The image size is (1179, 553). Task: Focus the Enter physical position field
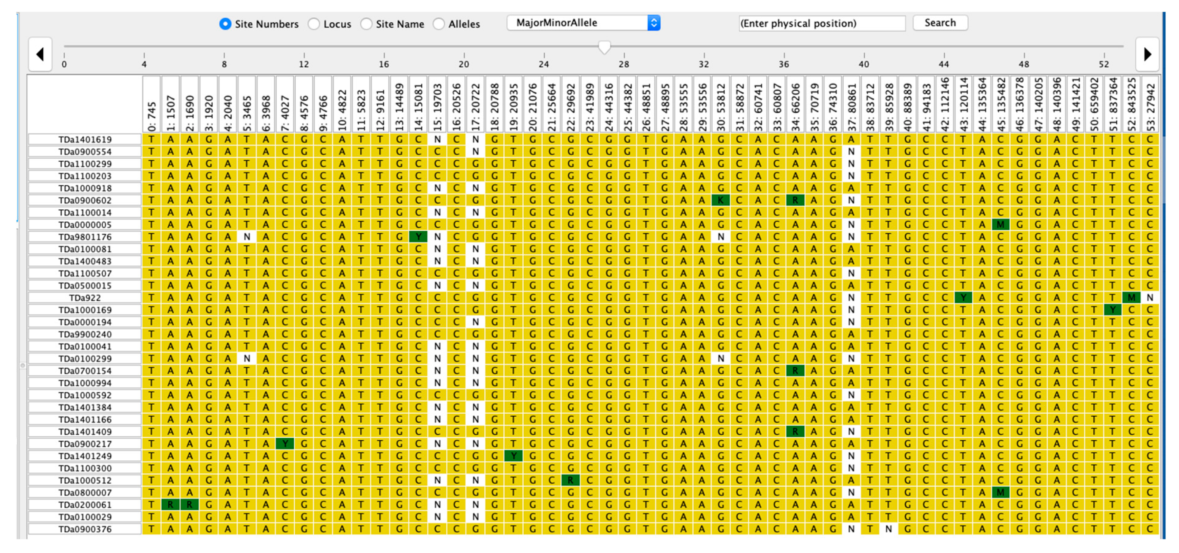(x=822, y=23)
